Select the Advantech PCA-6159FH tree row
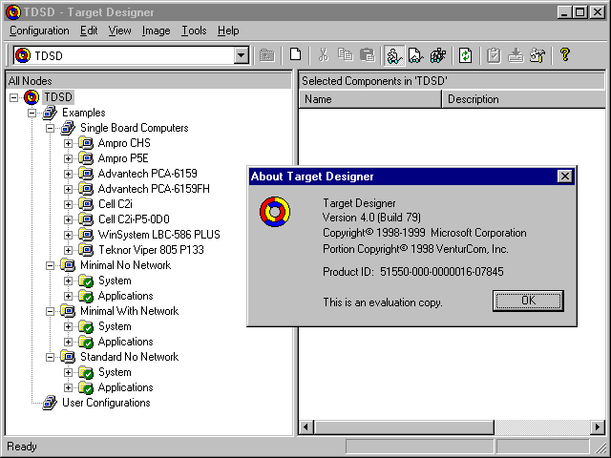The image size is (611, 458). tap(154, 189)
